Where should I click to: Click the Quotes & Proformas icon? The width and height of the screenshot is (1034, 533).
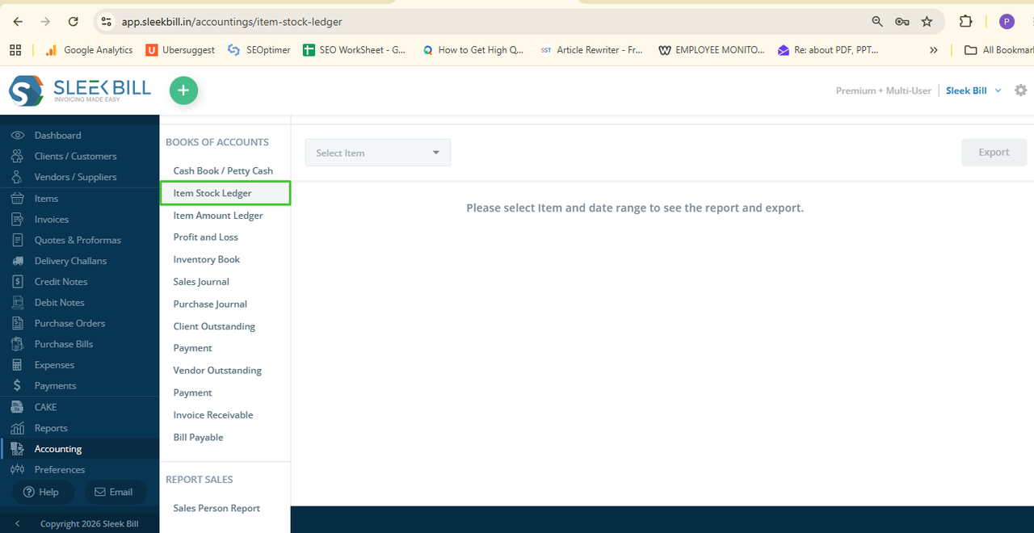point(18,240)
